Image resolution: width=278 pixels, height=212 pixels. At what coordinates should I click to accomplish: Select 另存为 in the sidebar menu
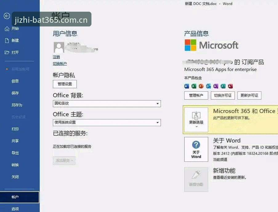pos(17,105)
